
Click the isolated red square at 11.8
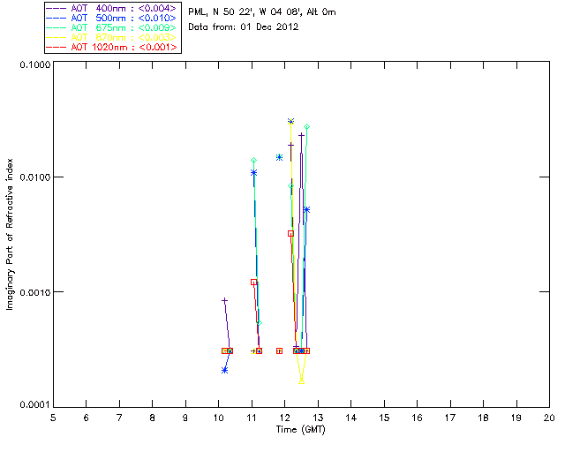click(279, 350)
